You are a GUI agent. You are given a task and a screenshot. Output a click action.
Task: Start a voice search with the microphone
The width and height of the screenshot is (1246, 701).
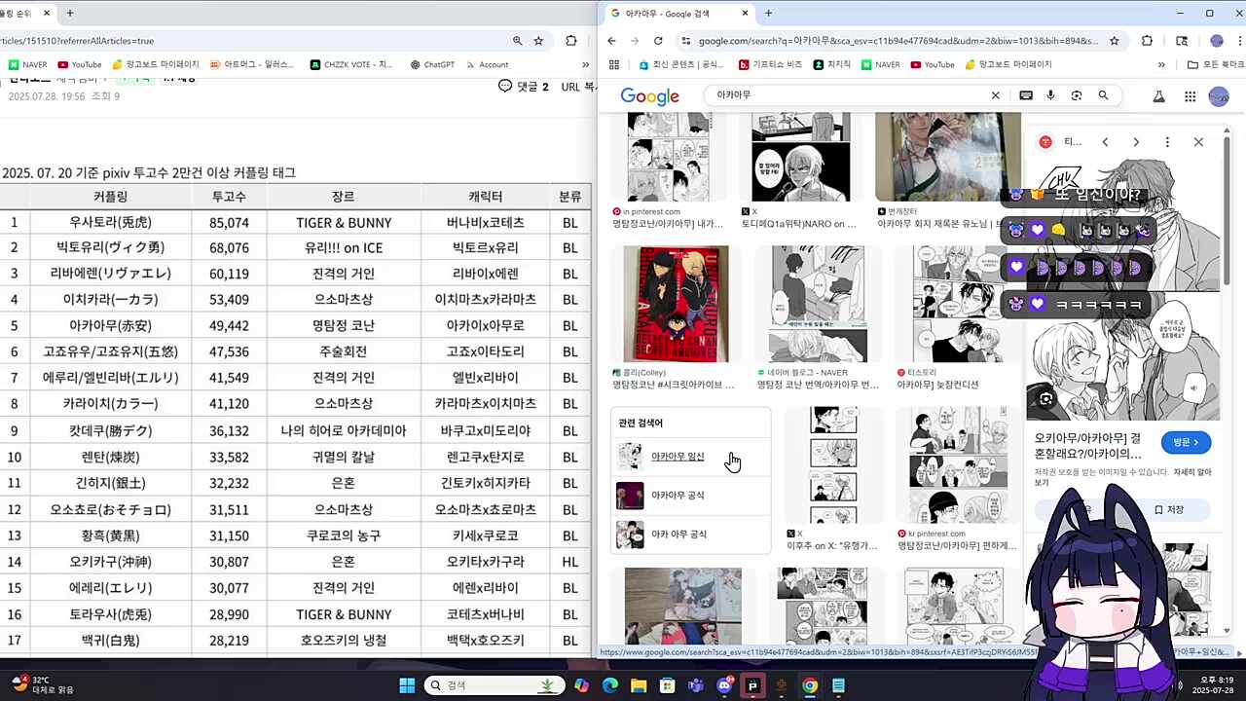pyautogui.click(x=1050, y=95)
